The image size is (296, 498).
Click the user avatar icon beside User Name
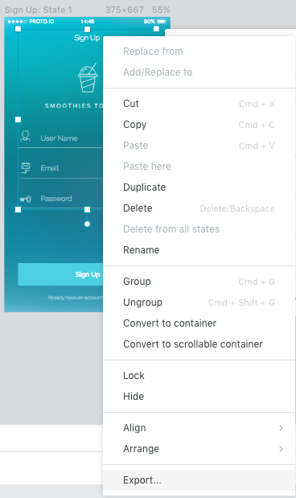[26, 136]
